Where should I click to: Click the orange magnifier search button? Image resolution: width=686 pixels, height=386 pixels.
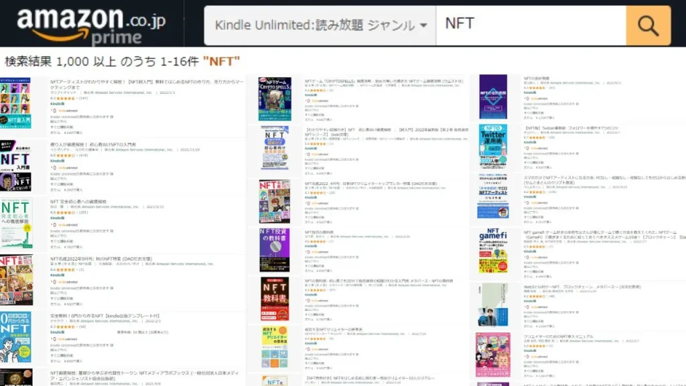click(x=648, y=26)
